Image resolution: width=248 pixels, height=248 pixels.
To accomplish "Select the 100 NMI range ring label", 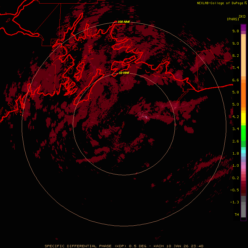I will (x=124, y=22).
